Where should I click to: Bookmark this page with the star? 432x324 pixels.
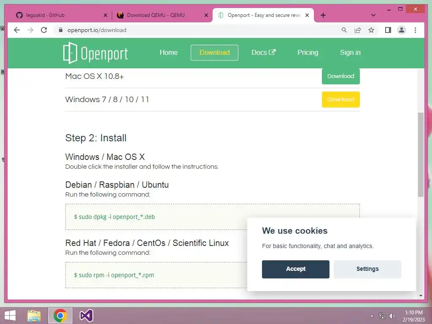371,30
